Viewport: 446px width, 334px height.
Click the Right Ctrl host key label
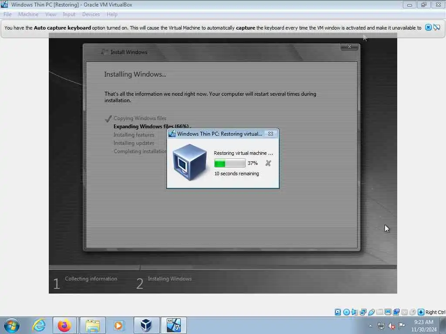(x=435, y=312)
